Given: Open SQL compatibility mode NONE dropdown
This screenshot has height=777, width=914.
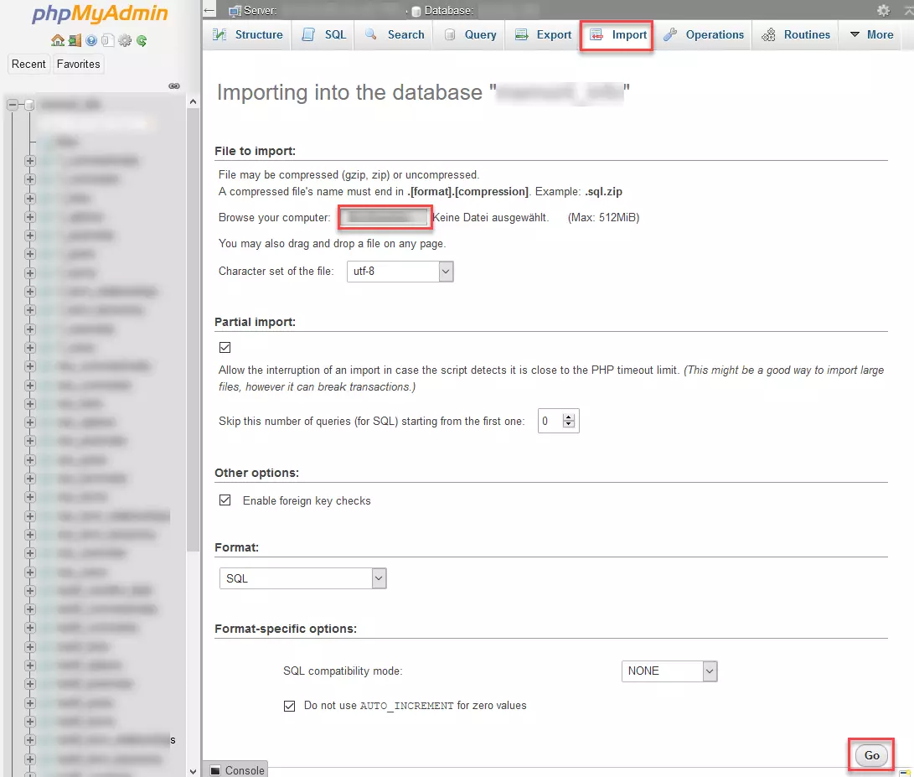Looking at the screenshot, I should [x=669, y=671].
